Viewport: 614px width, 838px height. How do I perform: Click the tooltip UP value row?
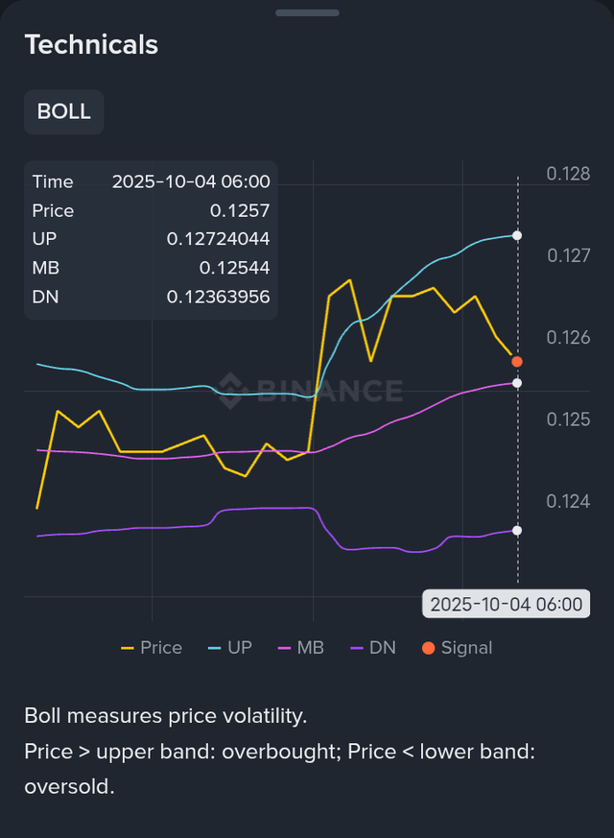coord(151,239)
